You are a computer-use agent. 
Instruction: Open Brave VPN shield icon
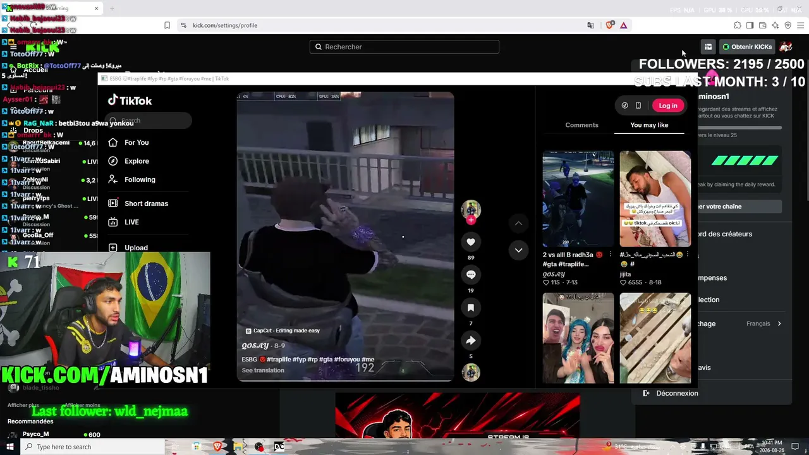click(x=788, y=25)
